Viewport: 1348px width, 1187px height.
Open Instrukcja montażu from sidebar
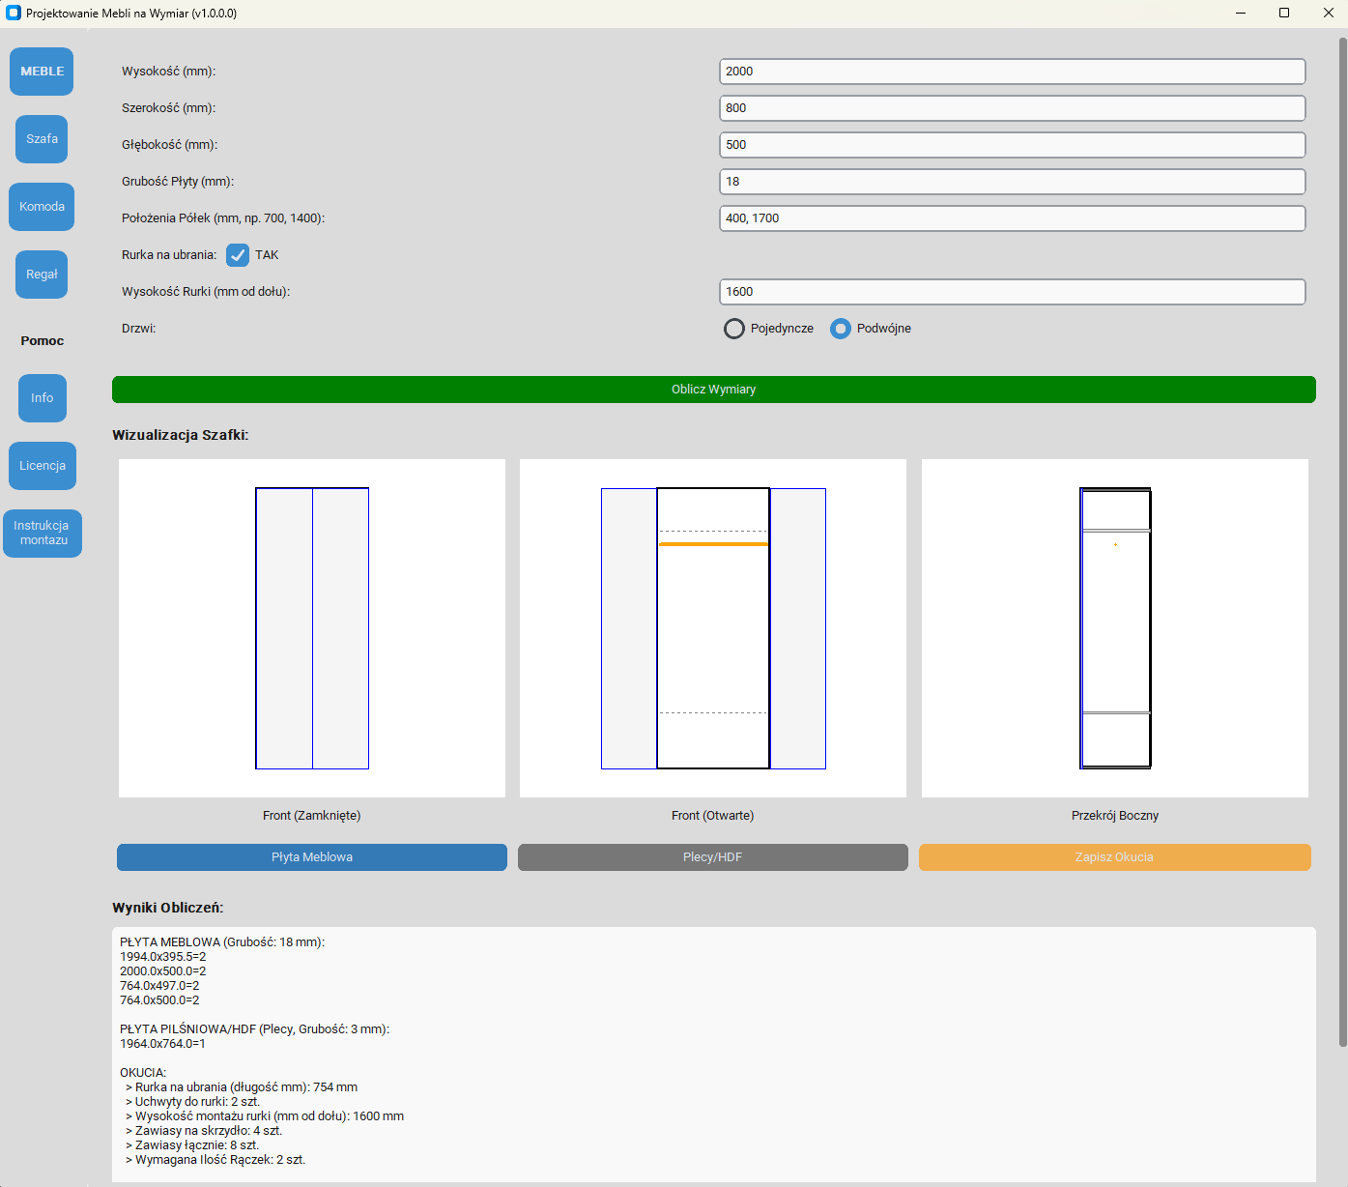(x=43, y=534)
